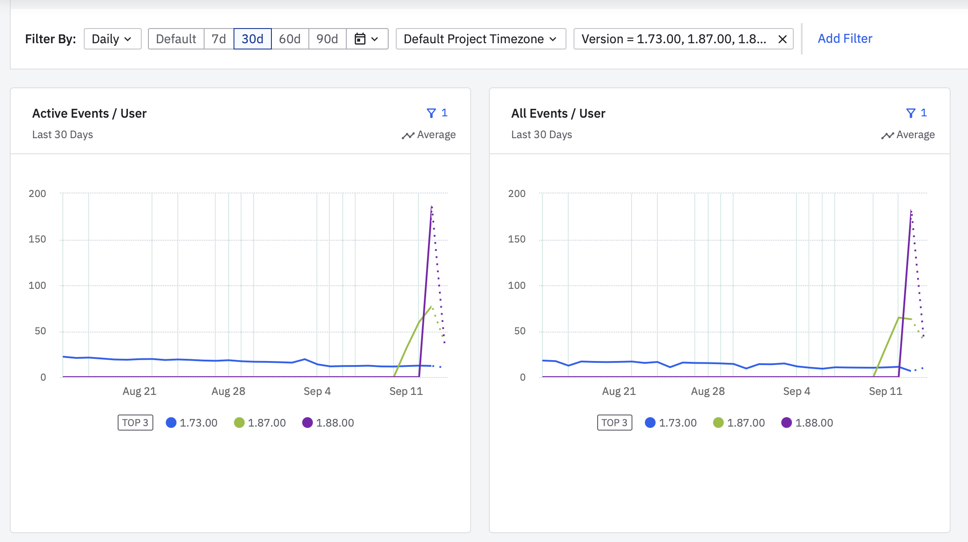Screen dimensions: 968x542
Task: Open the Daily interval dropdown
Action: point(112,39)
